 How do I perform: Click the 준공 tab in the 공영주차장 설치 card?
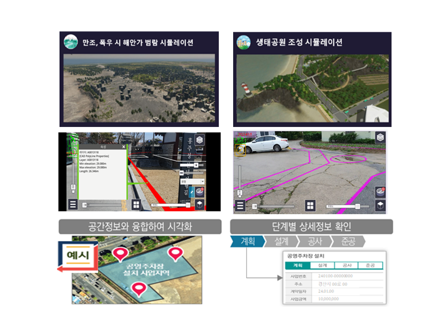(370, 265)
